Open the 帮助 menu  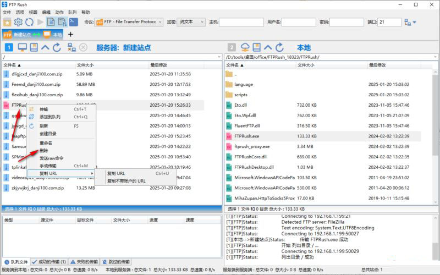coord(86,12)
